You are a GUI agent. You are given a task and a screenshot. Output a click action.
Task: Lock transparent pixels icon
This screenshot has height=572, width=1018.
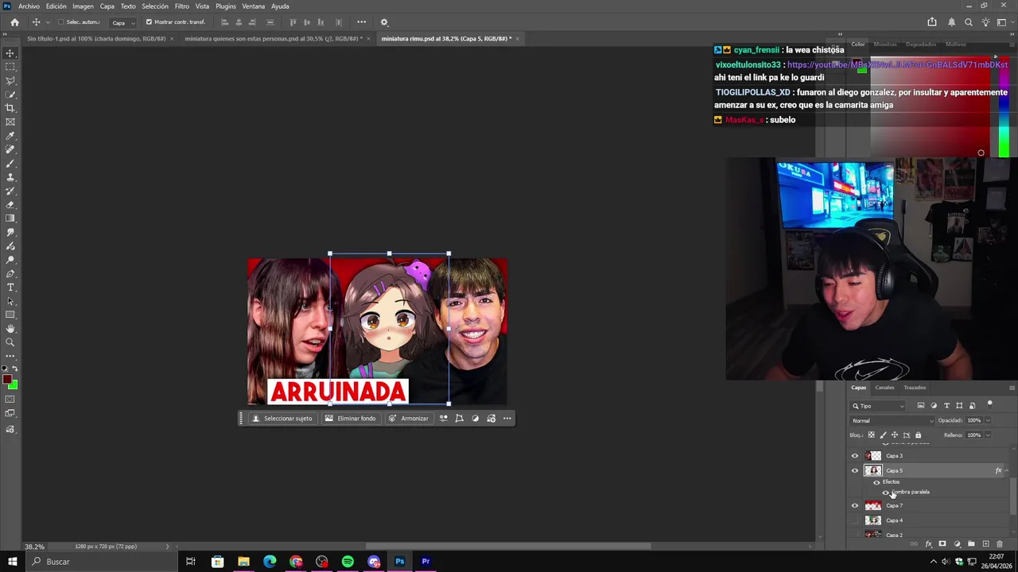click(x=871, y=435)
